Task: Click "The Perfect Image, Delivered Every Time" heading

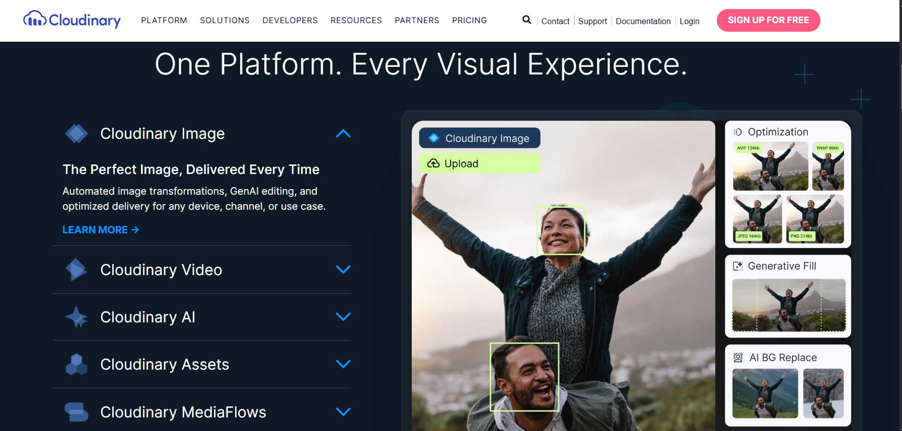Action: pyautogui.click(x=191, y=169)
